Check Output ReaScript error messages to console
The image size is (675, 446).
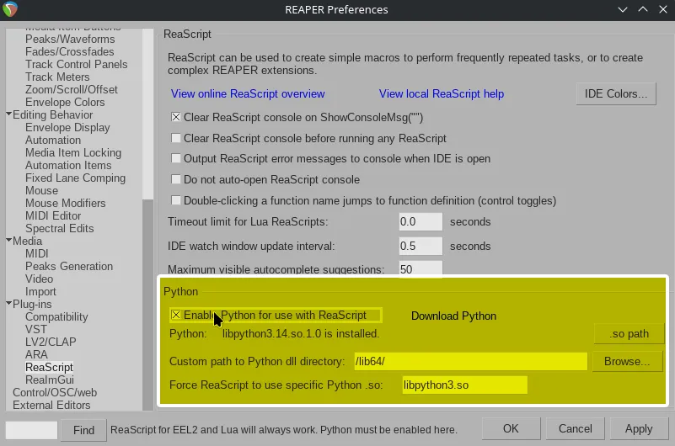pos(175,158)
